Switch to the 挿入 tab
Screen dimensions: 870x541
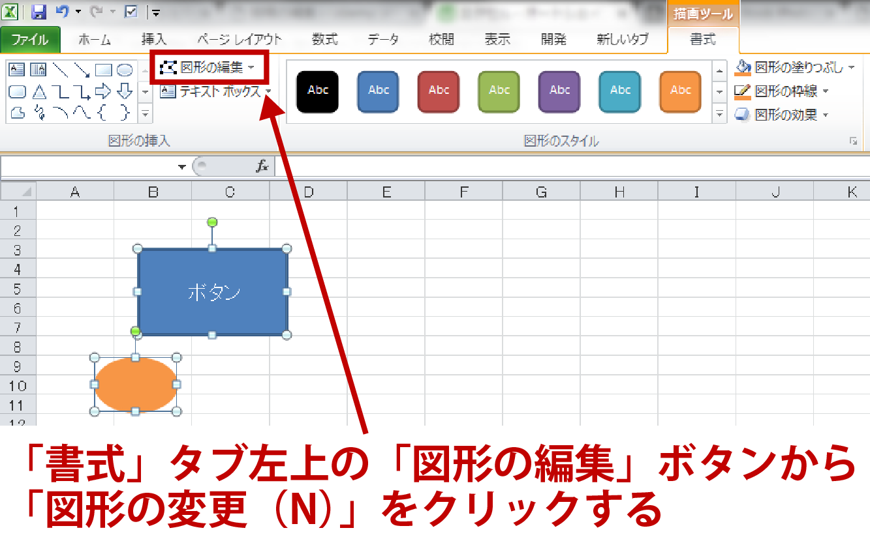pos(154,39)
